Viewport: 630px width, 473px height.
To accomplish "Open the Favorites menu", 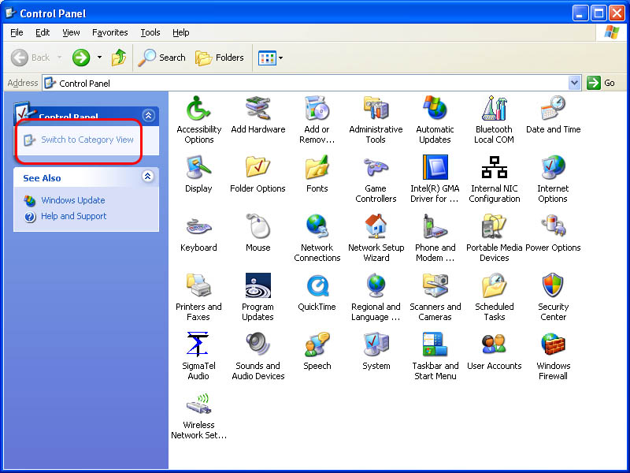I will [x=109, y=32].
